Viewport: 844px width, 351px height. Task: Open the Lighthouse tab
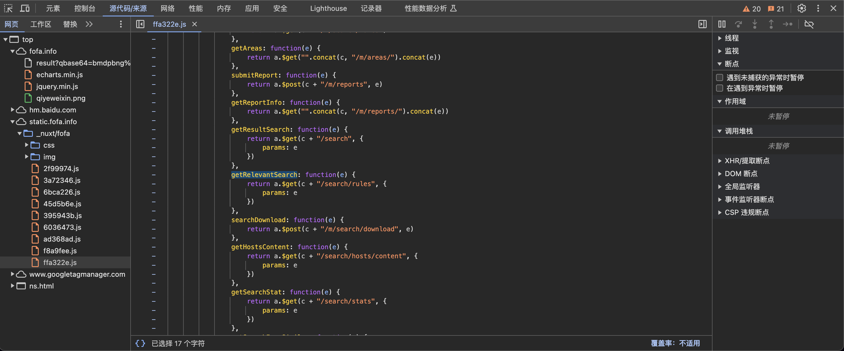coord(328,9)
